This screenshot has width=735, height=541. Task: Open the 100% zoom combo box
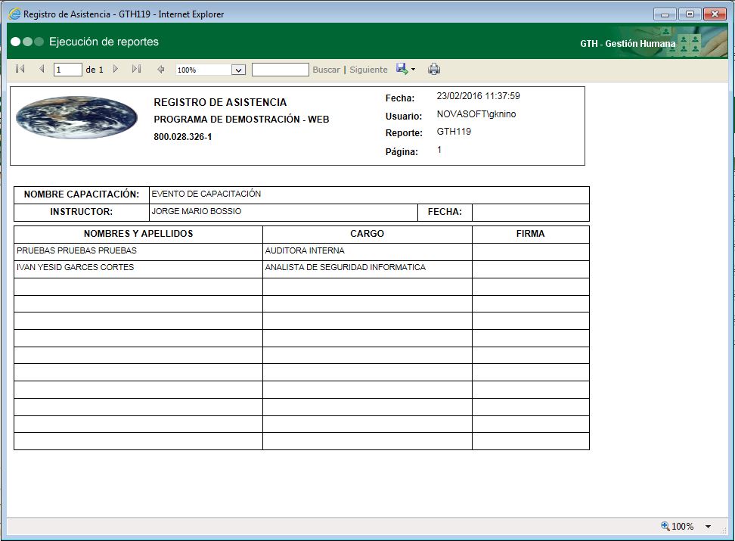click(x=210, y=70)
